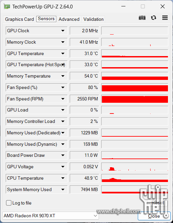Open the hamburger menu icon
Screen dimensions: 173x223
pos(165,18)
